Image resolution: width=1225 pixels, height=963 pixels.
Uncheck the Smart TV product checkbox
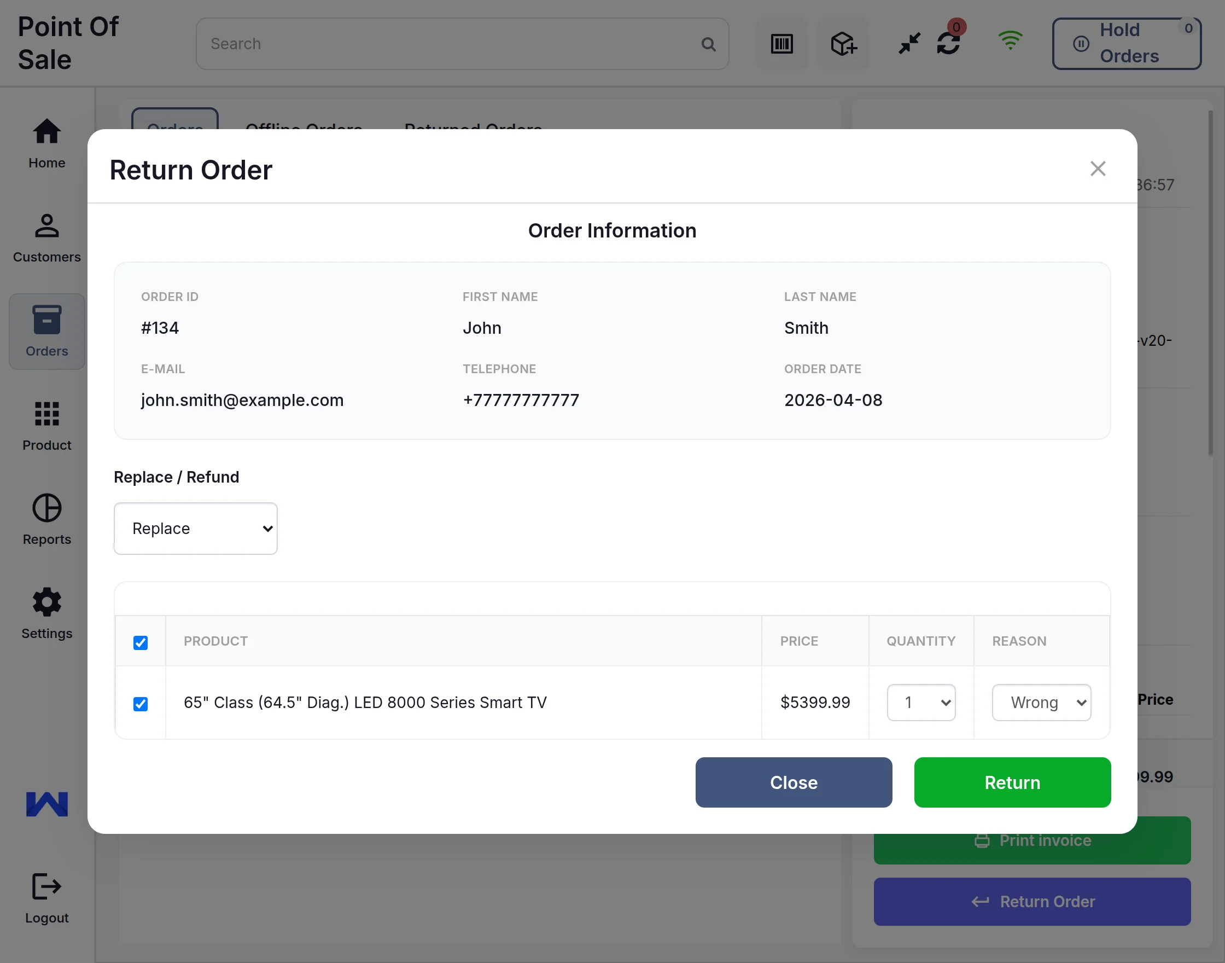(141, 704)
